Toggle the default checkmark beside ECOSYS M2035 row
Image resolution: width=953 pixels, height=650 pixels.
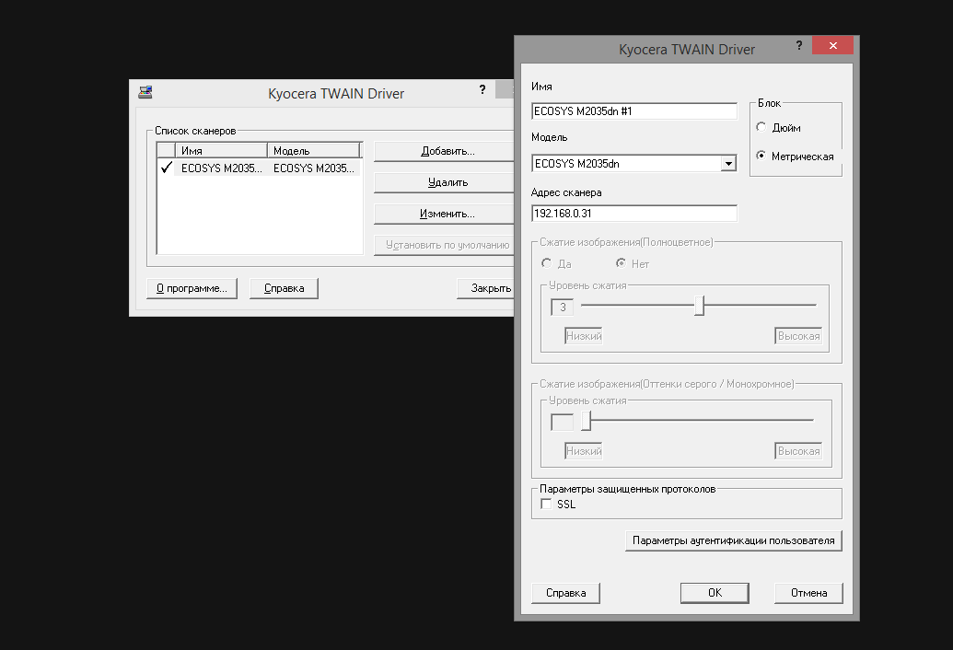[166, 168]
